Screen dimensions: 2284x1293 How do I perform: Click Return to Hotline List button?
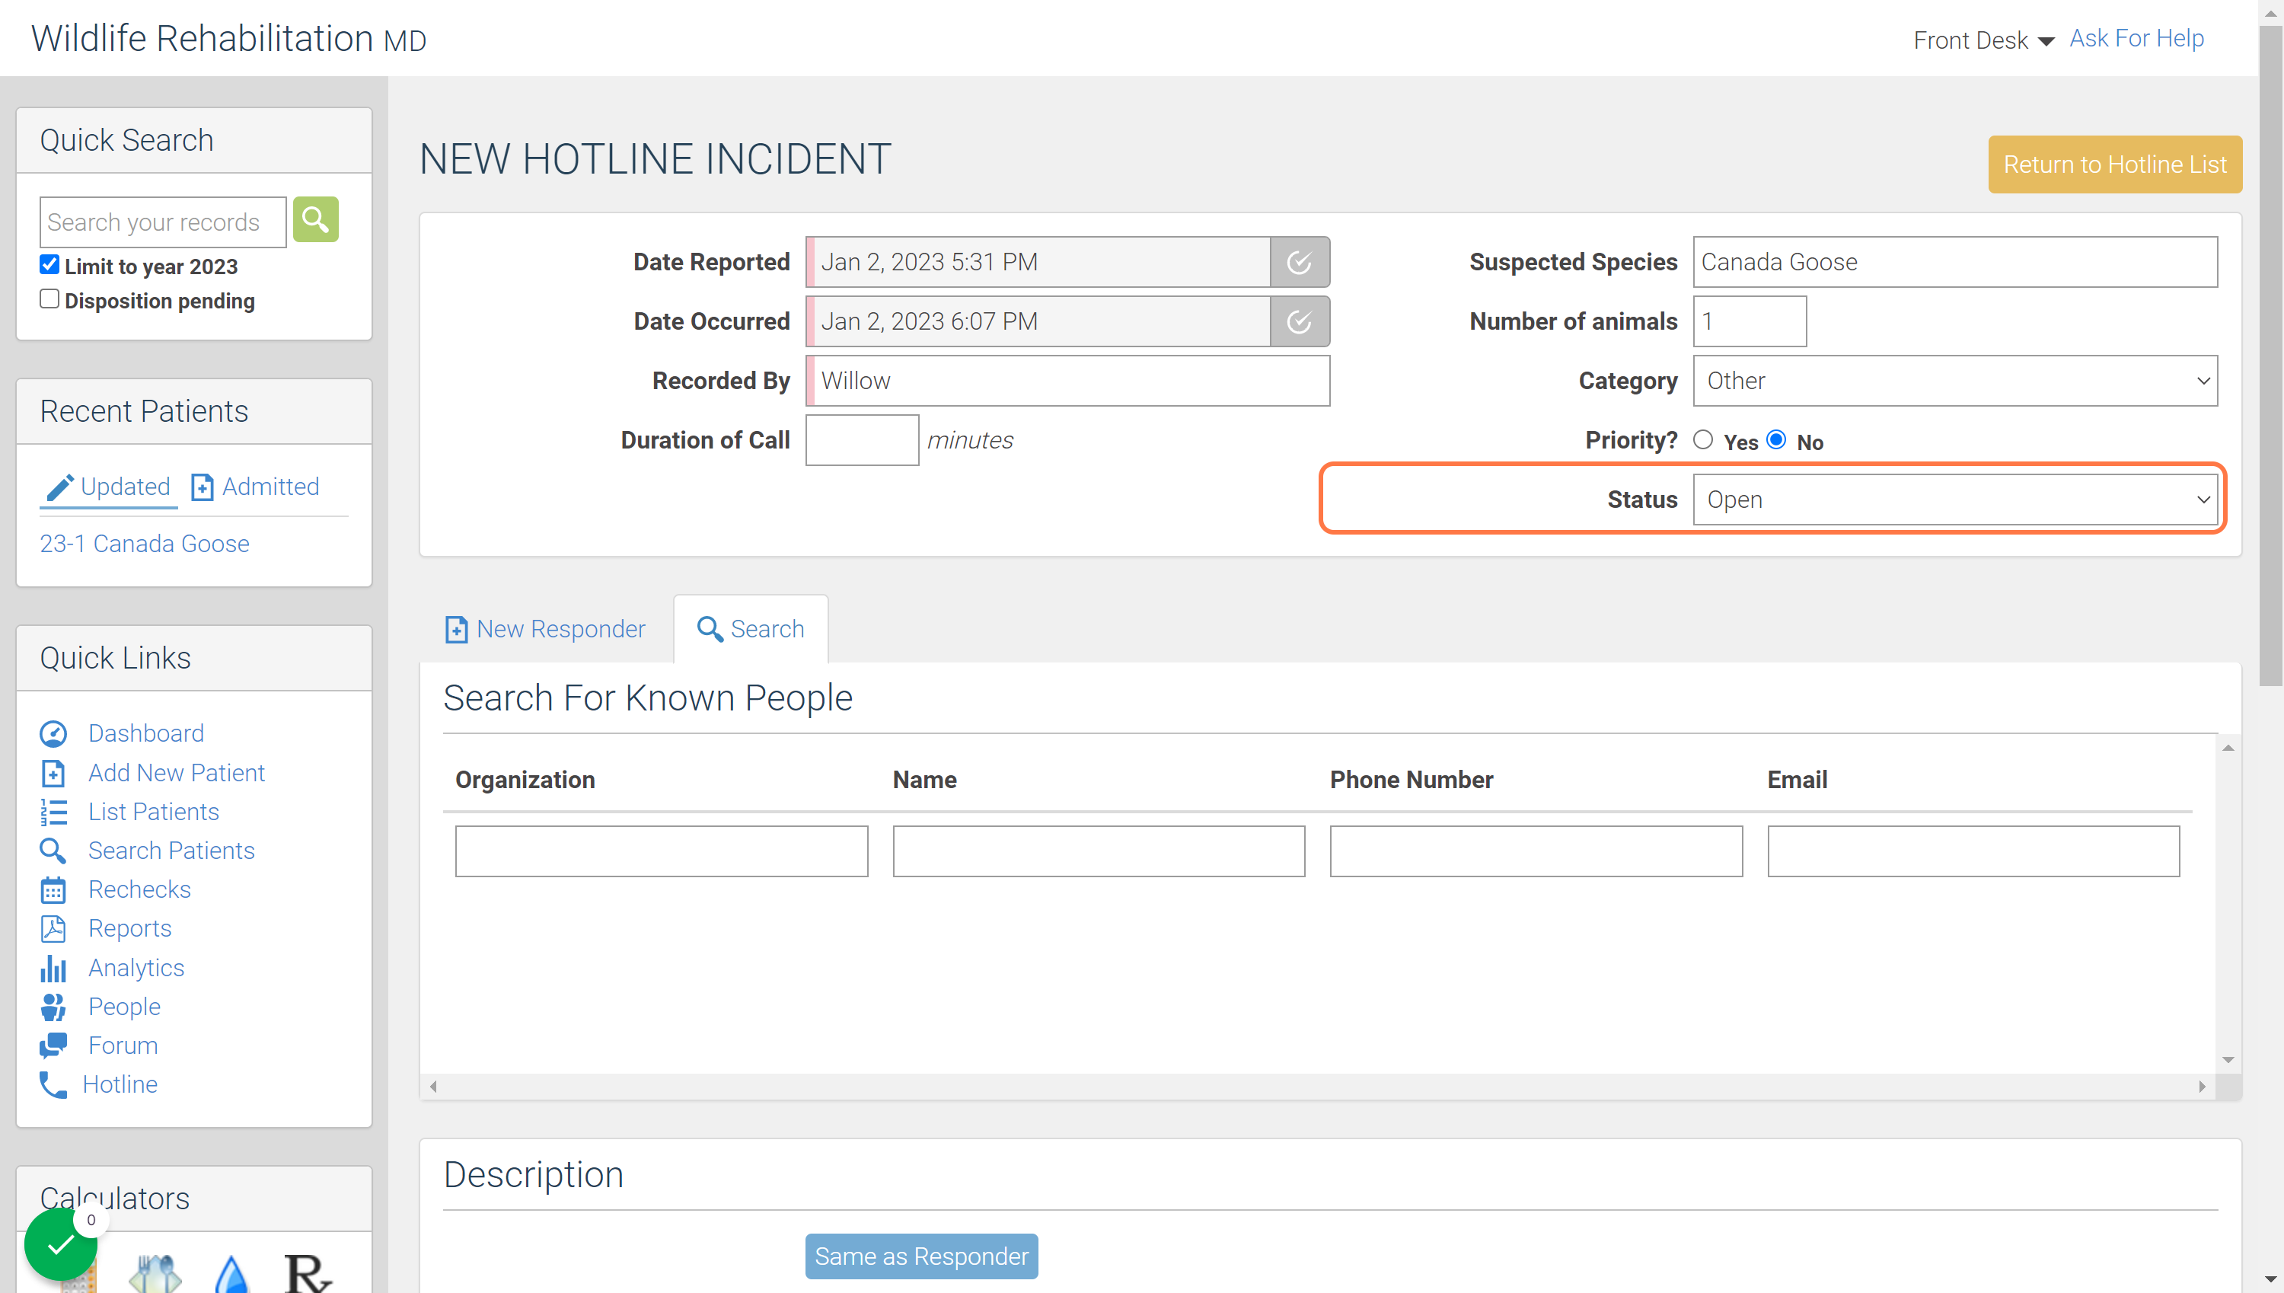point(2114,164)
